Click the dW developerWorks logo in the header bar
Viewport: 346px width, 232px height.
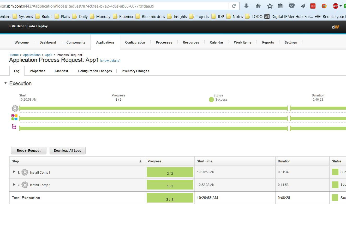tap(335, 26)
